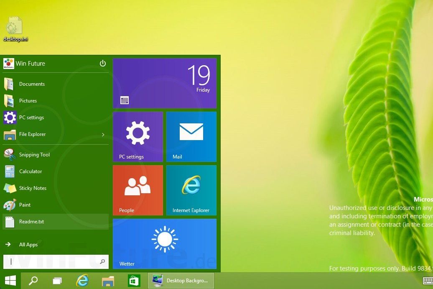Click inside the Start menu search box
The image size is (433, 289).
50,262
